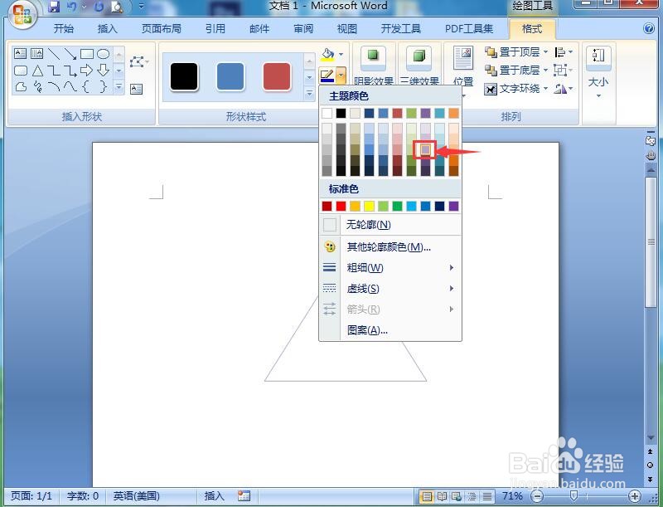663x507 pixels.
Task: Apply the blue shape style
Action: click(x=230, y=77)
